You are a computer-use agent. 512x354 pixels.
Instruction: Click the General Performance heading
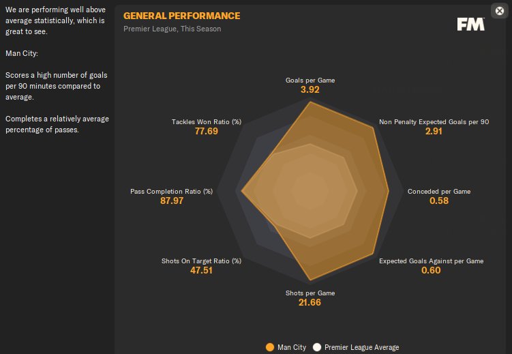181,16
